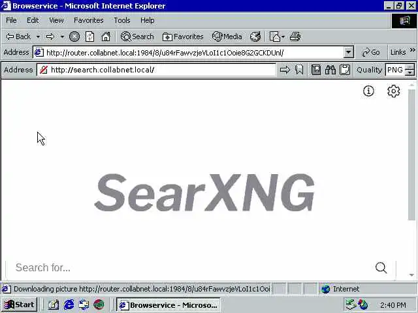Click the network tray icon
The width and height of the screenshot is (418, 313).
click(350, 305)
